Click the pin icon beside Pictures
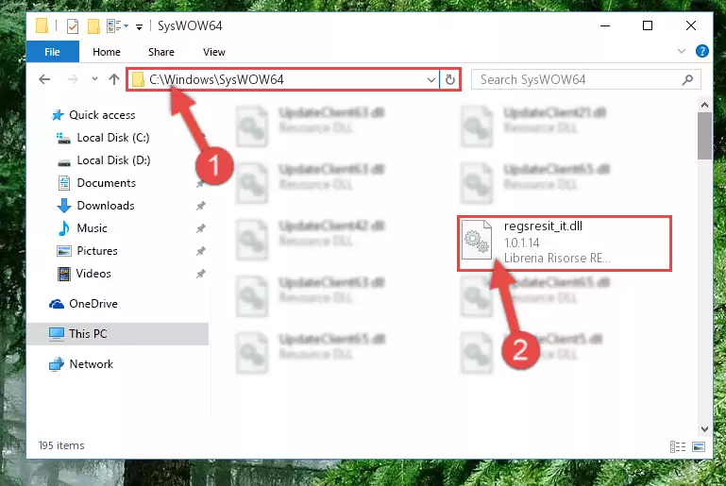This screenshot has height=486, width=726. pyautogui.click(x=200, y=251)
